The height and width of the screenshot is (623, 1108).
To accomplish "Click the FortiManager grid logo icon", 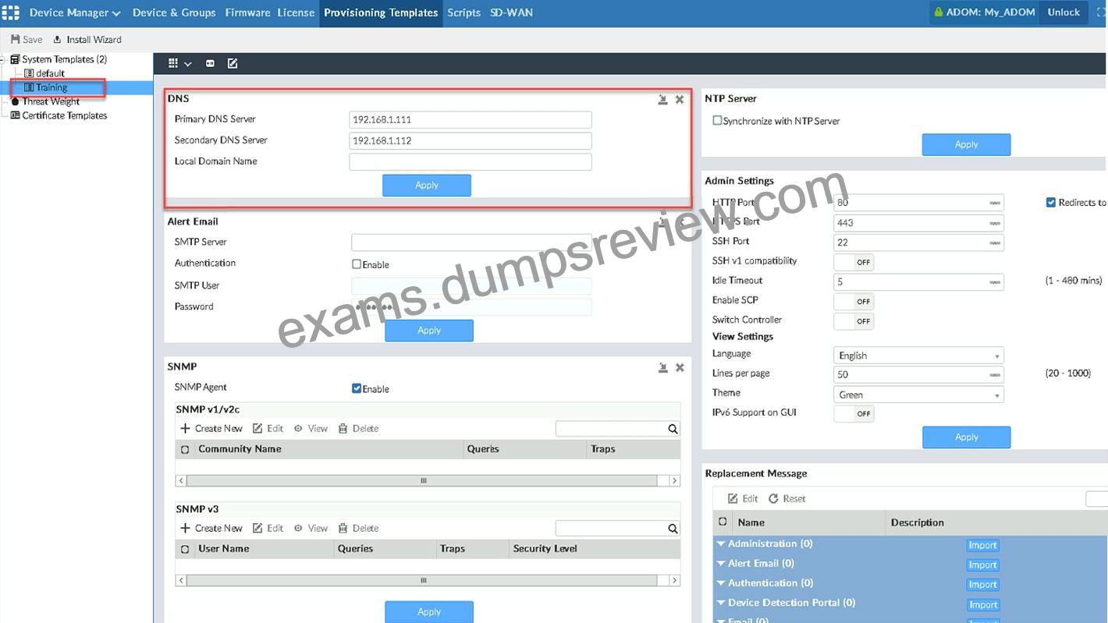I will (x=10, y=12).
